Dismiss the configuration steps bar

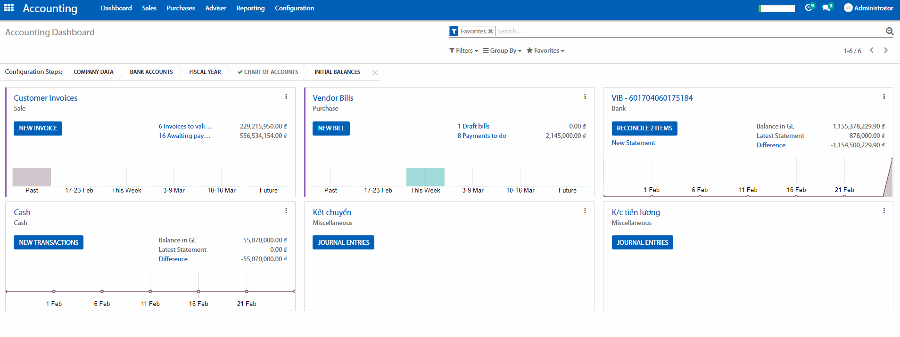[375, 72]
